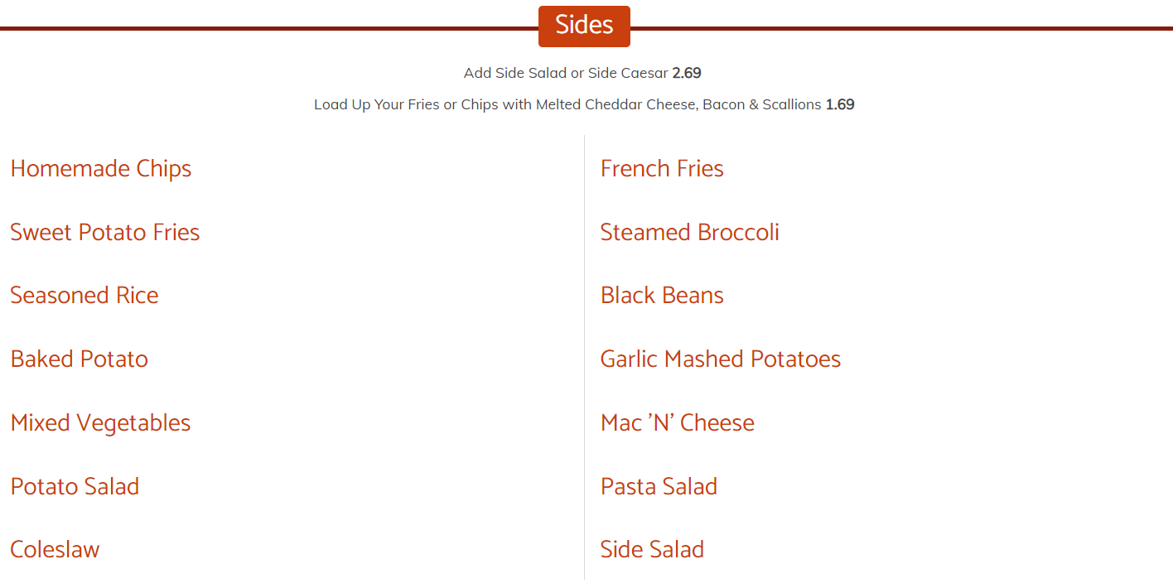Click the Add Side Salad or Caesar text

566,73
